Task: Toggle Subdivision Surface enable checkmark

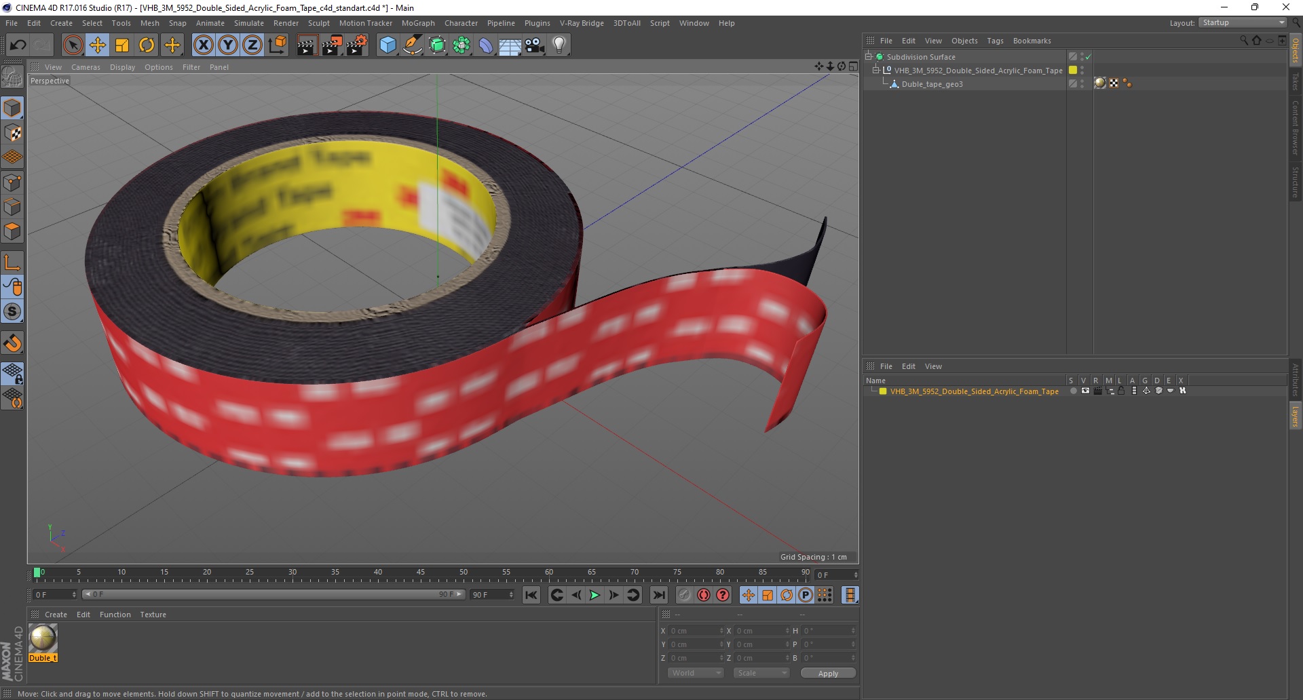Action: [x=1088, y=57]
